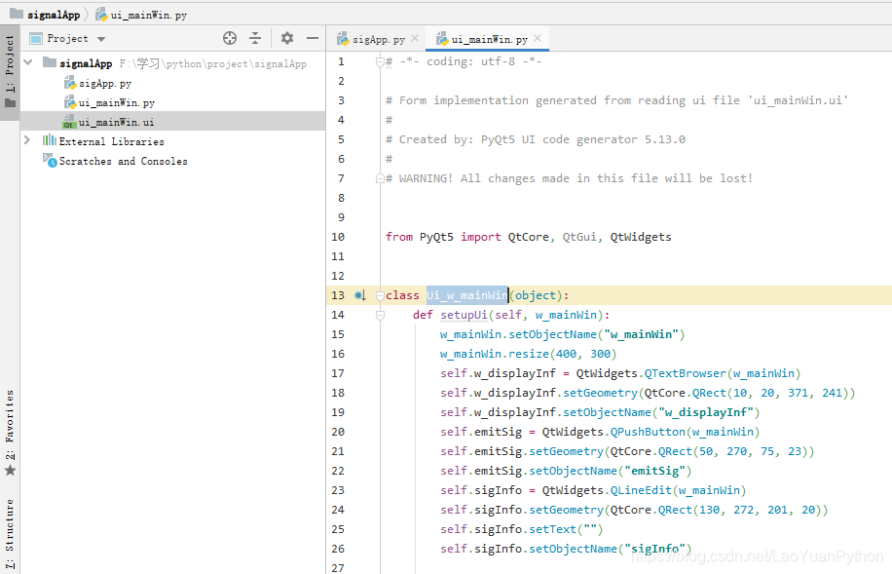
Task: Select Scratches and Consoles node
Action: [x=124, y=161]
